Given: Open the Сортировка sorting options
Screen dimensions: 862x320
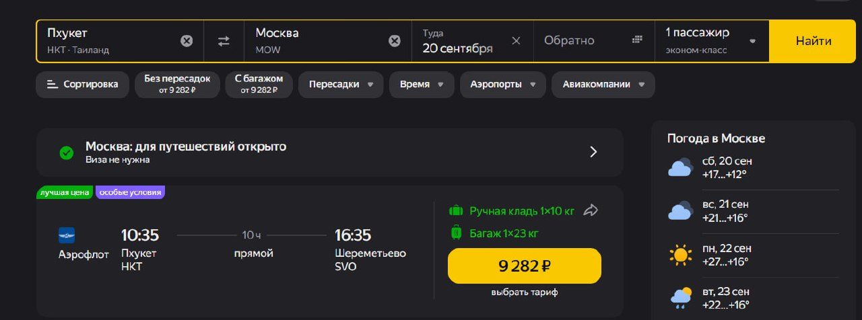Looking at the screenshot, I should pyautogui.click(x=82, y=84).
